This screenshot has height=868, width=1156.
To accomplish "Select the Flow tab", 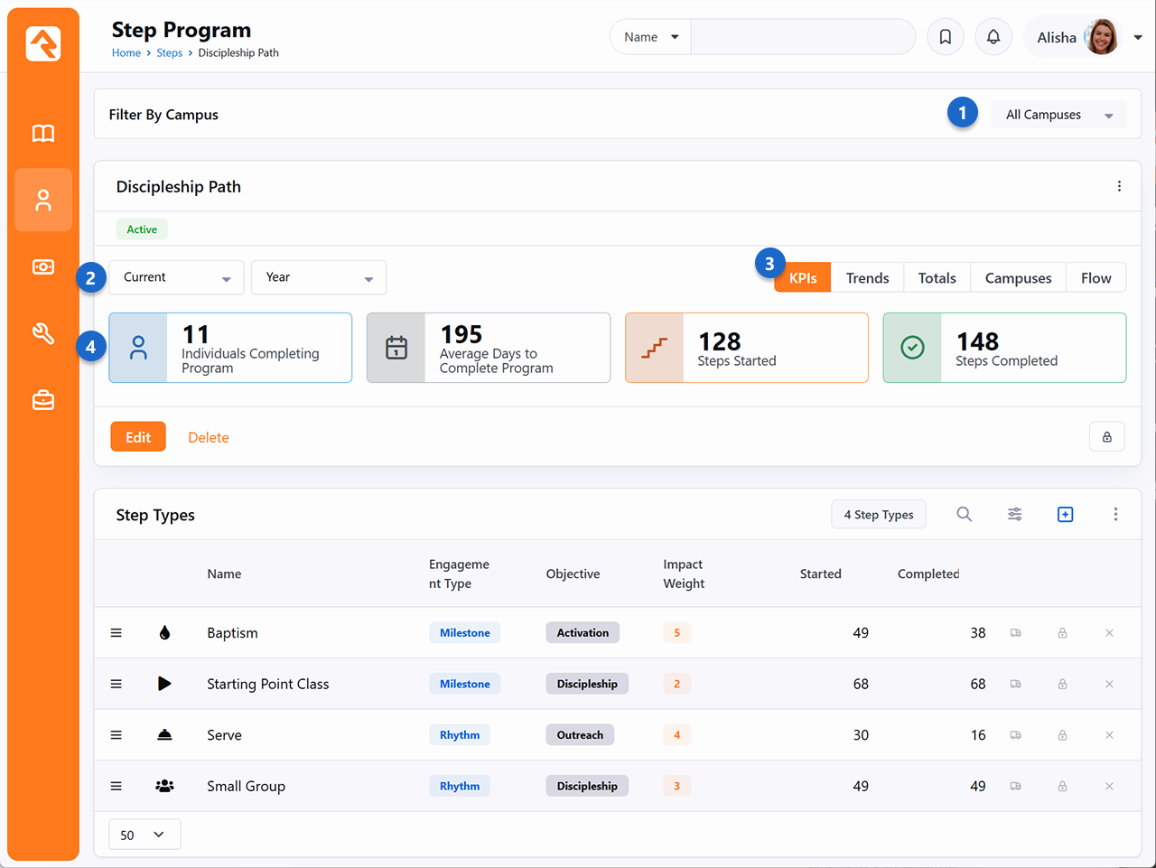I will (1095, 278).
